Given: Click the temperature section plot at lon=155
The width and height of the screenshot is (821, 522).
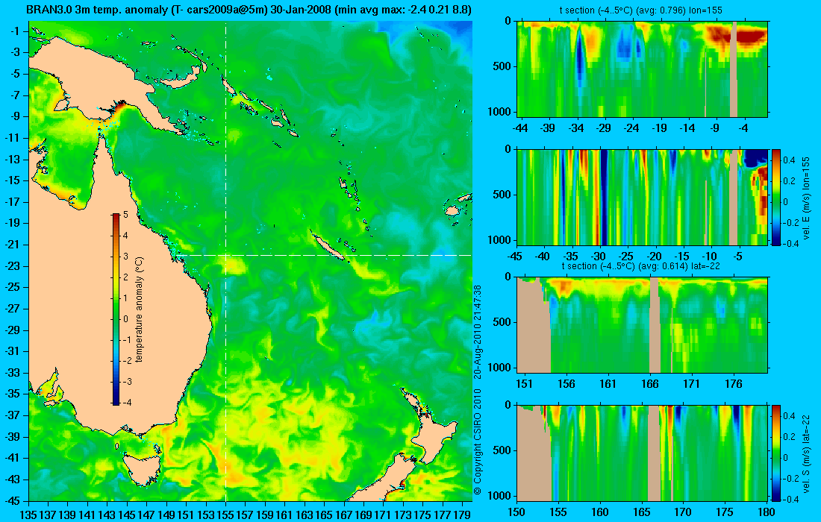Looking at the screenshot, I should (x=642, y=69).
